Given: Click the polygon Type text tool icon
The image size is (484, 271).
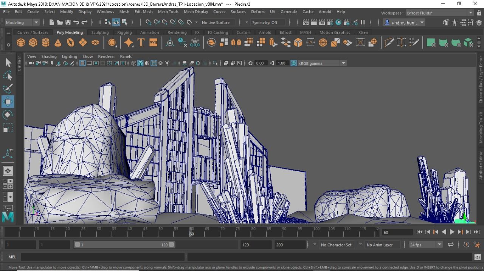Looking at the screenshot, I should pos(141,42).
